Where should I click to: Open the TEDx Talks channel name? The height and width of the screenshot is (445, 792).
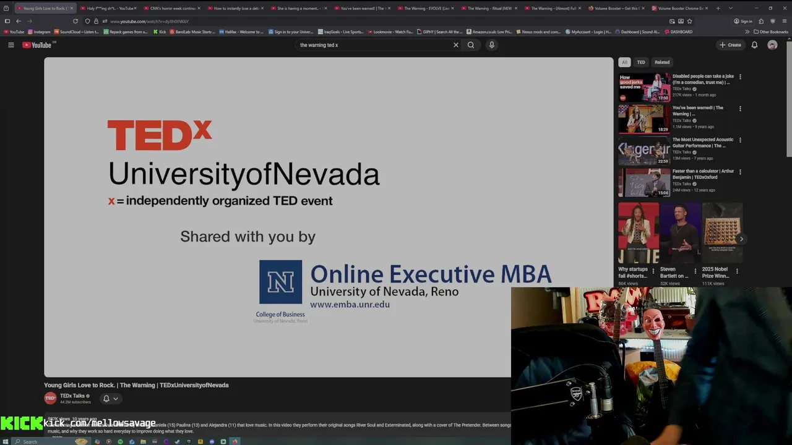click(x=72, y=396)
